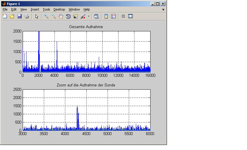Toggle the Insert Colorbar button
Screen dimensions: 247x150
(x=106, y=16)
